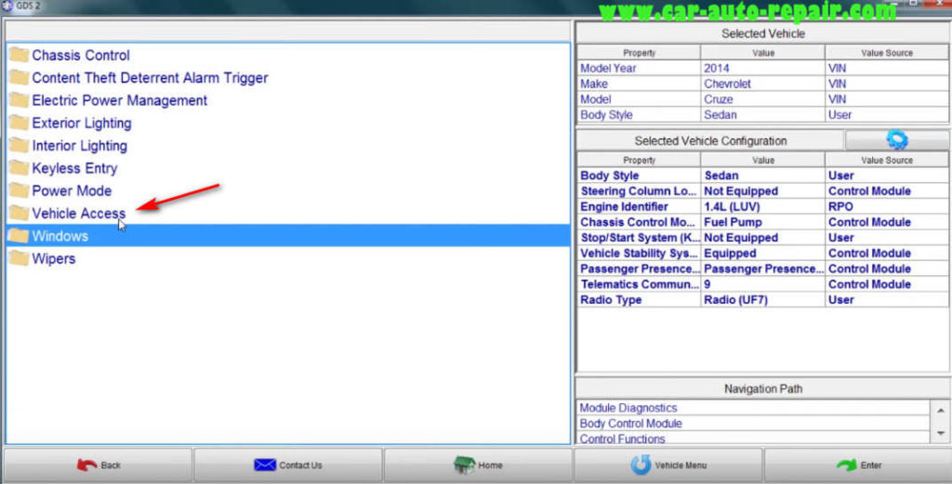952x484 pixels.
Task: Click the Power Mode folder icon
Action: tap(20, 190)
